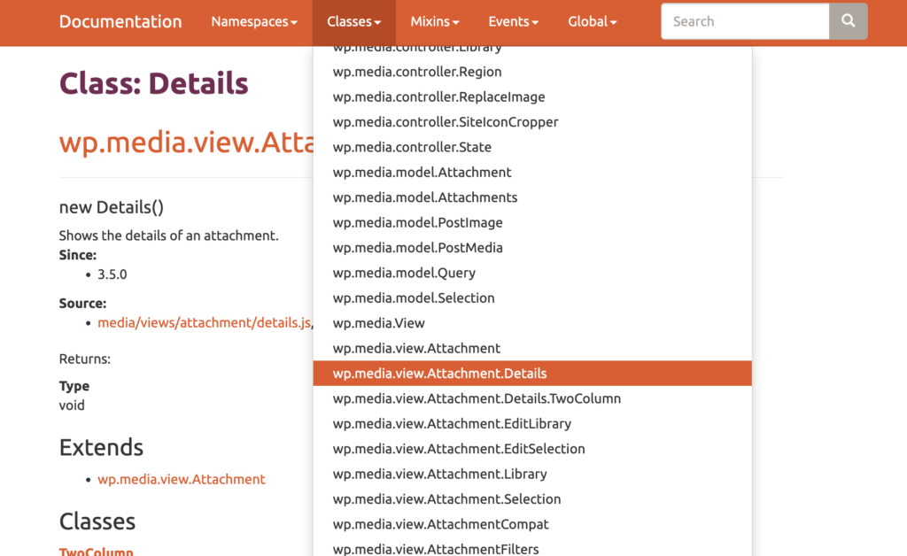Open the Events dropdown menu

pyautogui.click(x=514, y=21)
